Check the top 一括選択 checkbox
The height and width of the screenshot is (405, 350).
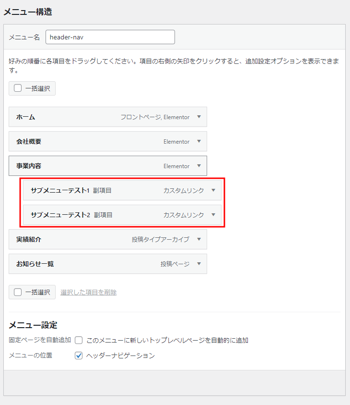pos(18,88)
